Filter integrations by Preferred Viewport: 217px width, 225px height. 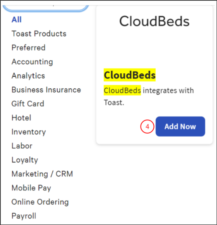[x=29, y=48]
